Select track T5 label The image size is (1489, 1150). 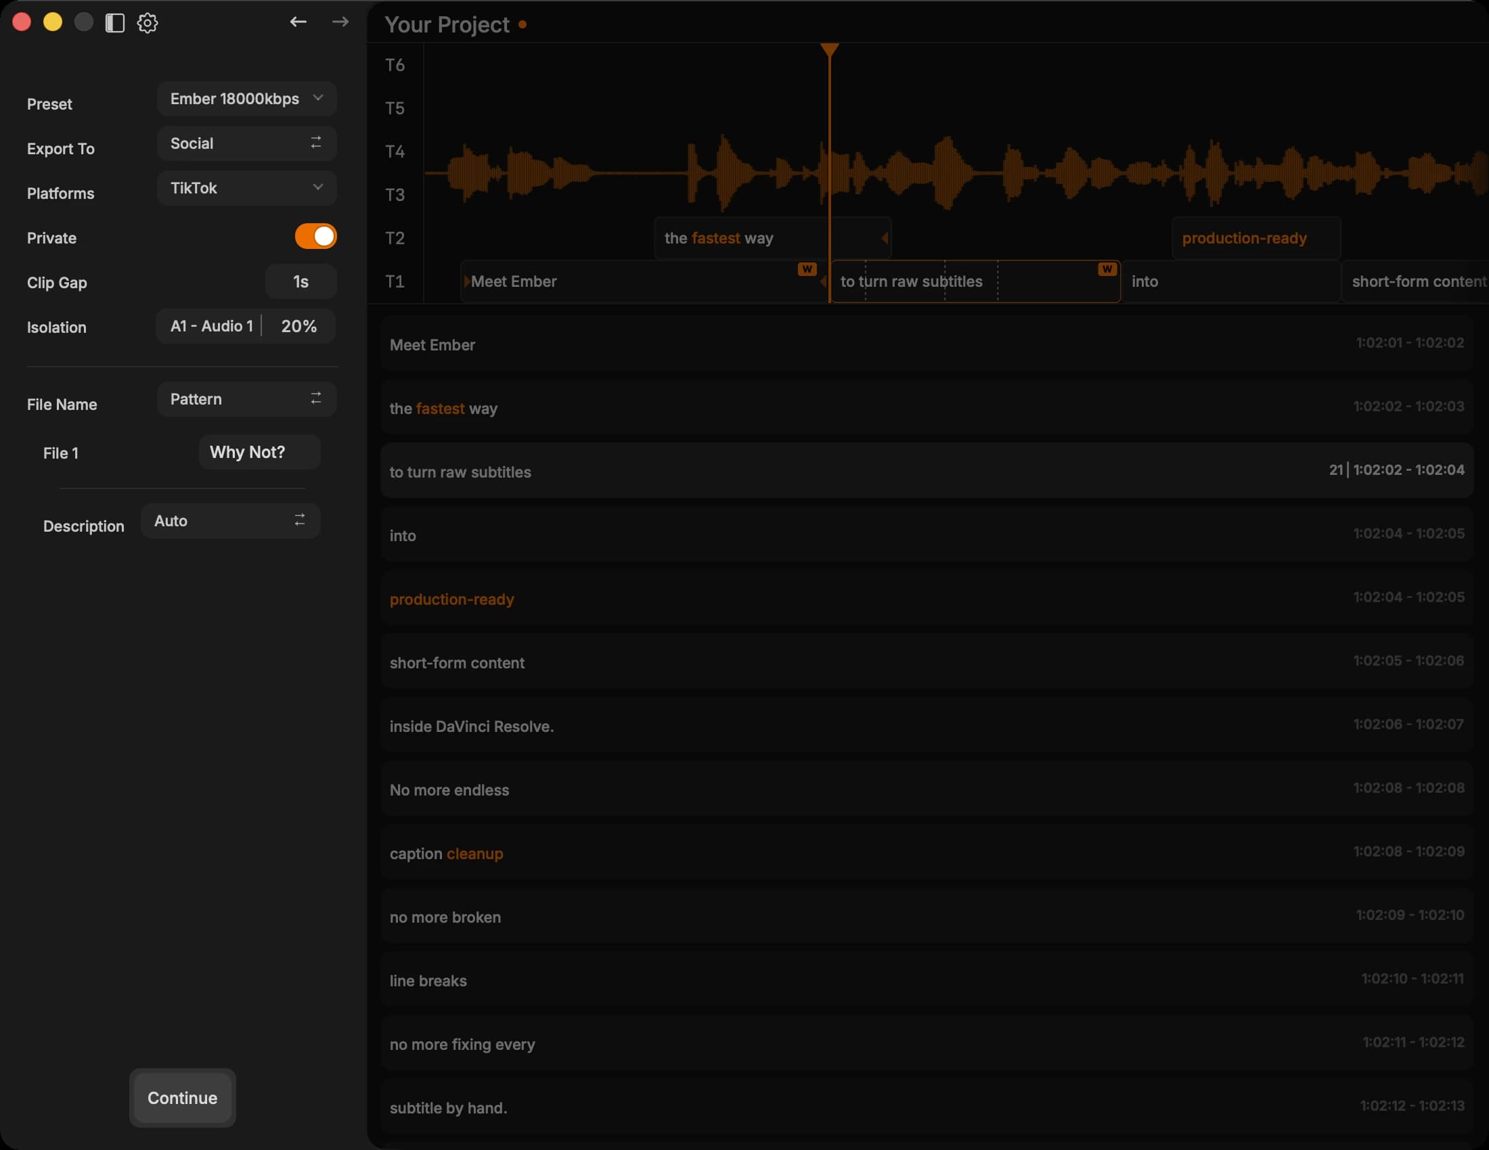pyautogui.click(x=395, y=108)
